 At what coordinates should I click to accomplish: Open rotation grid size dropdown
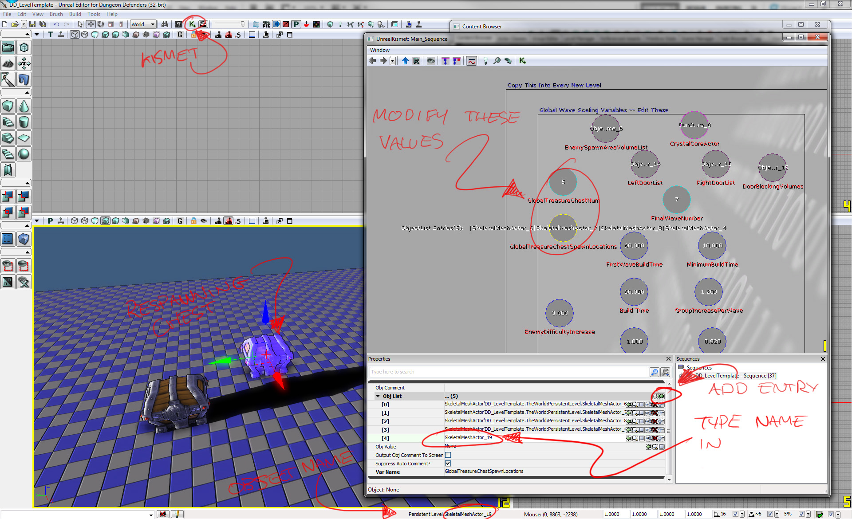(777, 514)
